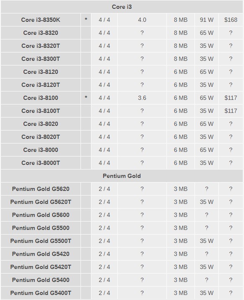Click the 8 MB cache for i3-8300T

point(181,59)
